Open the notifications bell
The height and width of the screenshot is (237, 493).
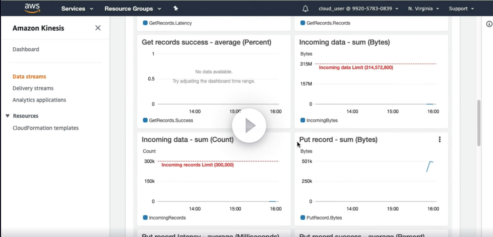305,9
